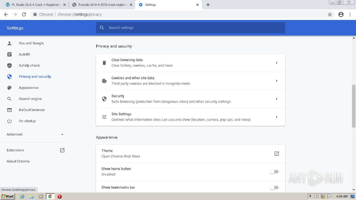Click the Settings header title
356x200 pixels.
click(15, 28)
